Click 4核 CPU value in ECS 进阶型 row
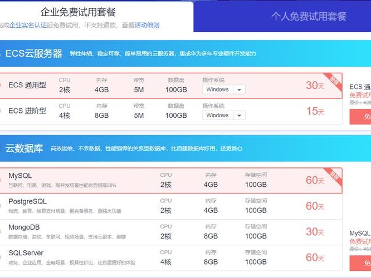The image size is (371, 278). pos(65,116)
